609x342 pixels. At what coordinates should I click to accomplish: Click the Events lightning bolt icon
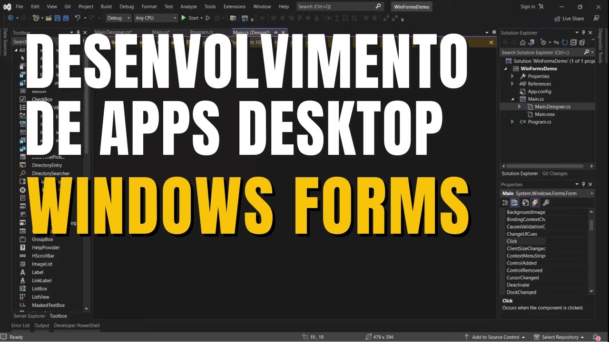click(x=535, y=202)
